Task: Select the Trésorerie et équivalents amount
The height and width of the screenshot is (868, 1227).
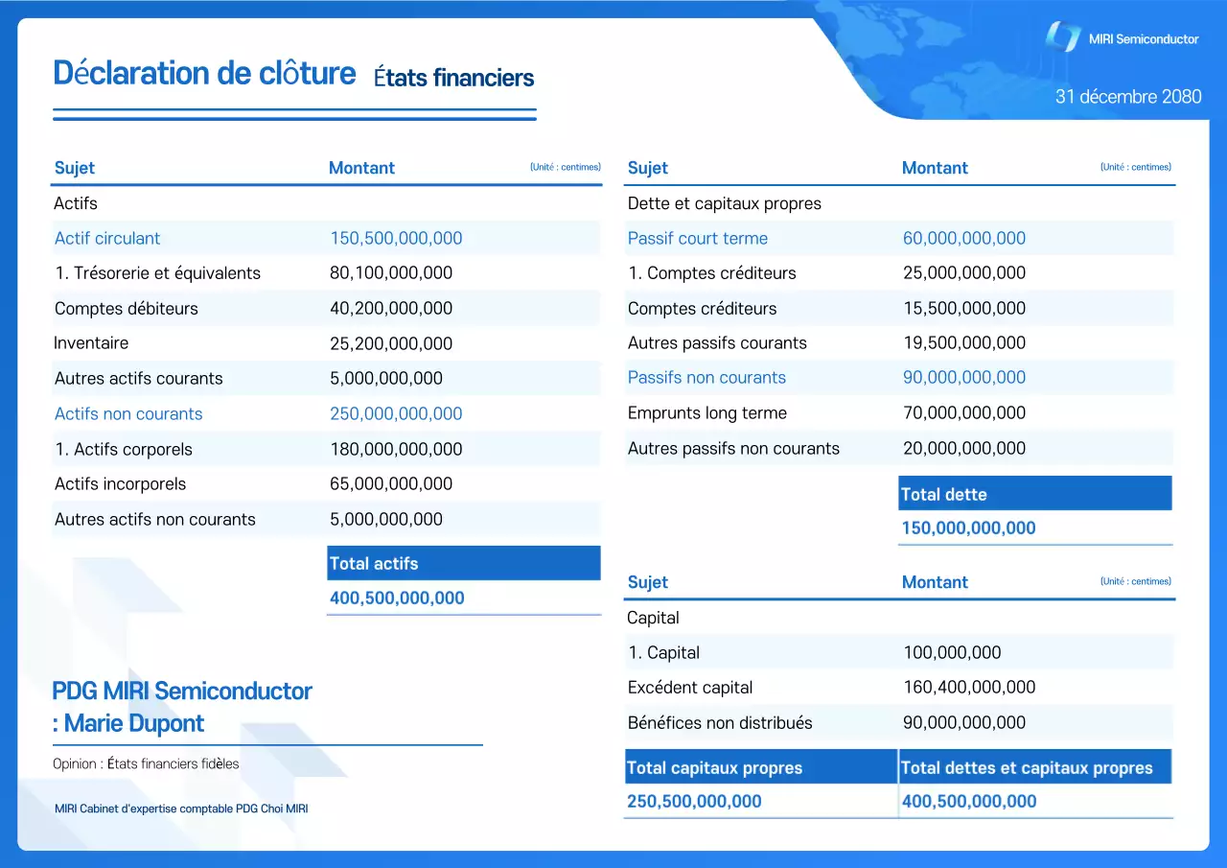Action: [390, 272]
